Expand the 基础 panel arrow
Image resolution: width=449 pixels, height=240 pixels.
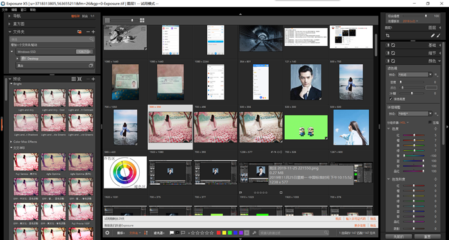pos(439,46)
